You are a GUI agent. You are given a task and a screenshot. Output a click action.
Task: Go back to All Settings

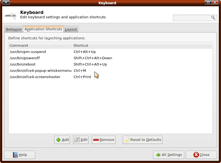click(169, 155)
